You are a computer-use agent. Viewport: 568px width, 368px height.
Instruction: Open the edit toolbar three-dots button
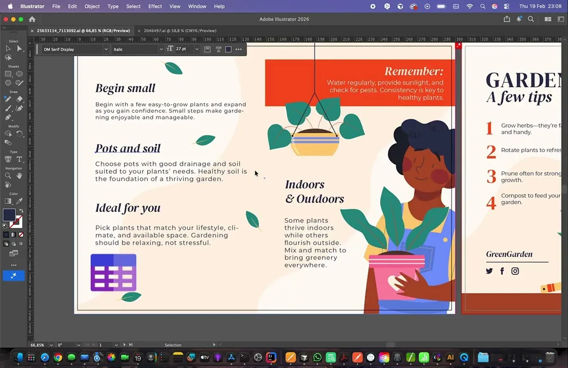14,265
